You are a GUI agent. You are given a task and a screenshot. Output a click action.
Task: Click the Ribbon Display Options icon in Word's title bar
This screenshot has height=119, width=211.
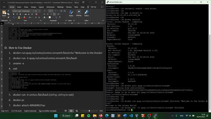click(83, 2)
